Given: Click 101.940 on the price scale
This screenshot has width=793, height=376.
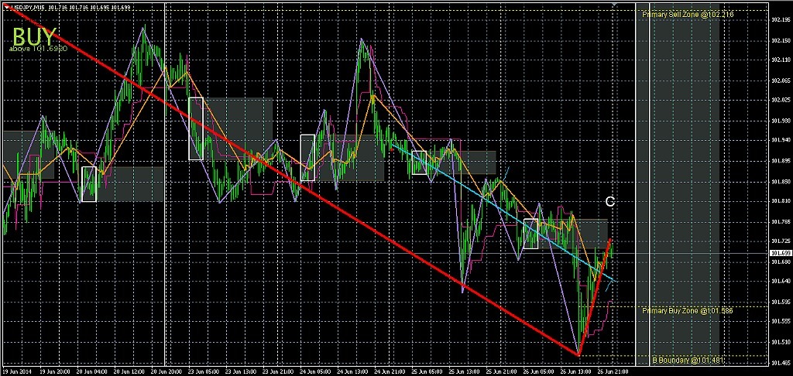Looking at the screenshot, I should pos(781,141).
